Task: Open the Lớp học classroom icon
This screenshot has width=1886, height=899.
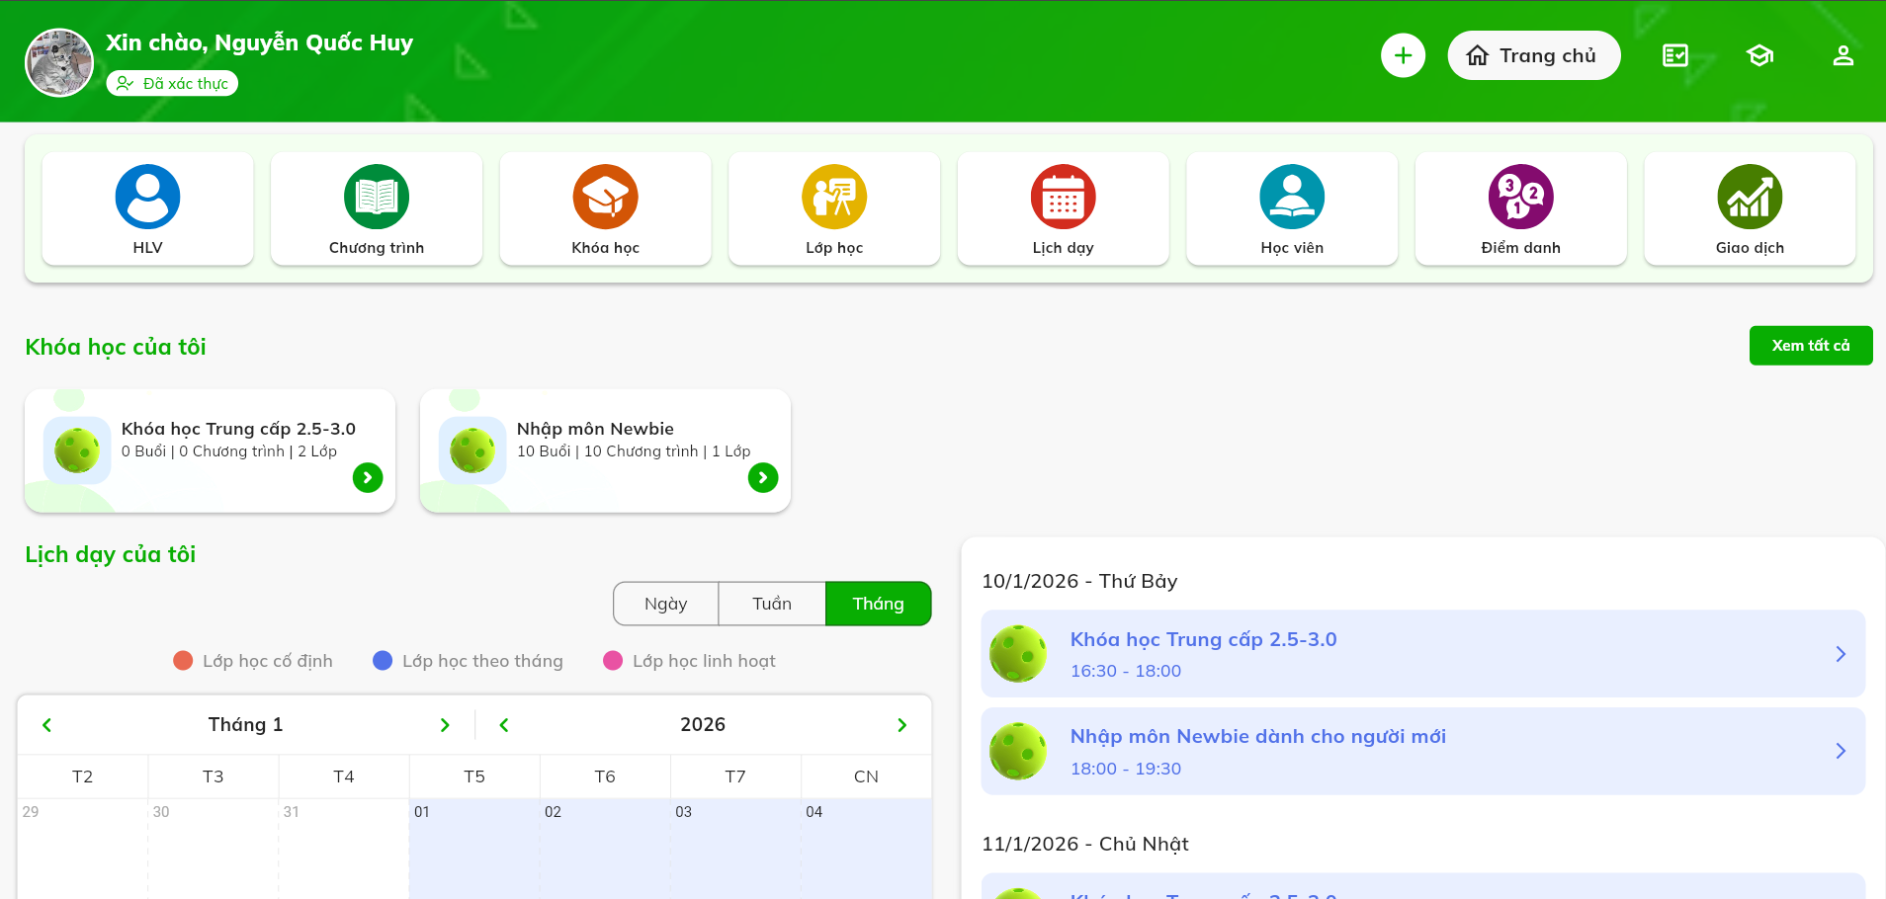Action: 834,198
